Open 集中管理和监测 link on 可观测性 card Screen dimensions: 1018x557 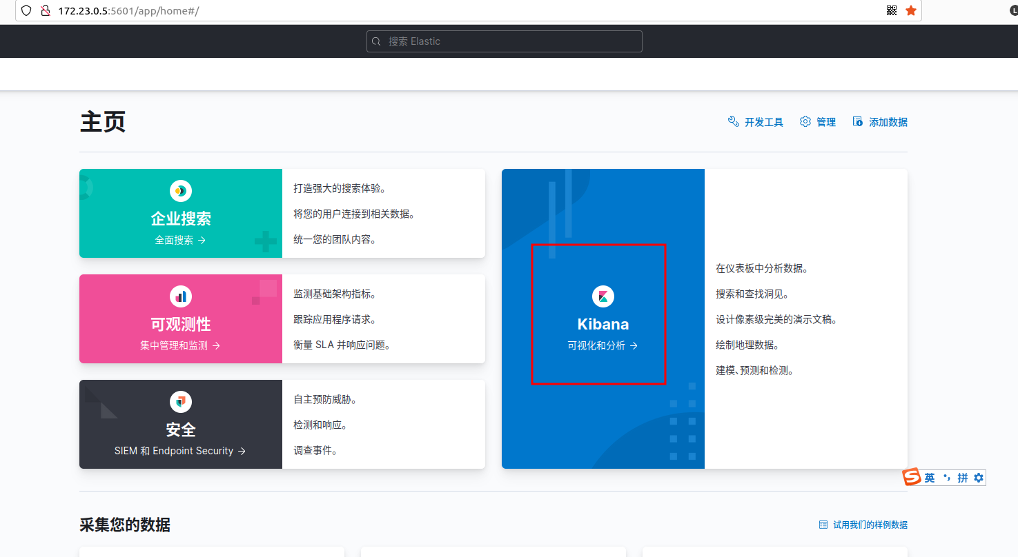click(x=181, y=345)
